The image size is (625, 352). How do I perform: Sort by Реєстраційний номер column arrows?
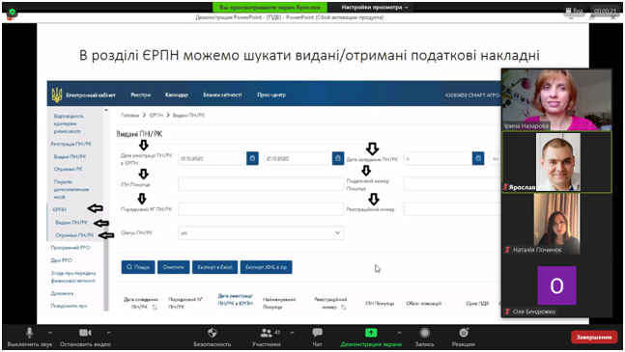(x=344, y=307)
